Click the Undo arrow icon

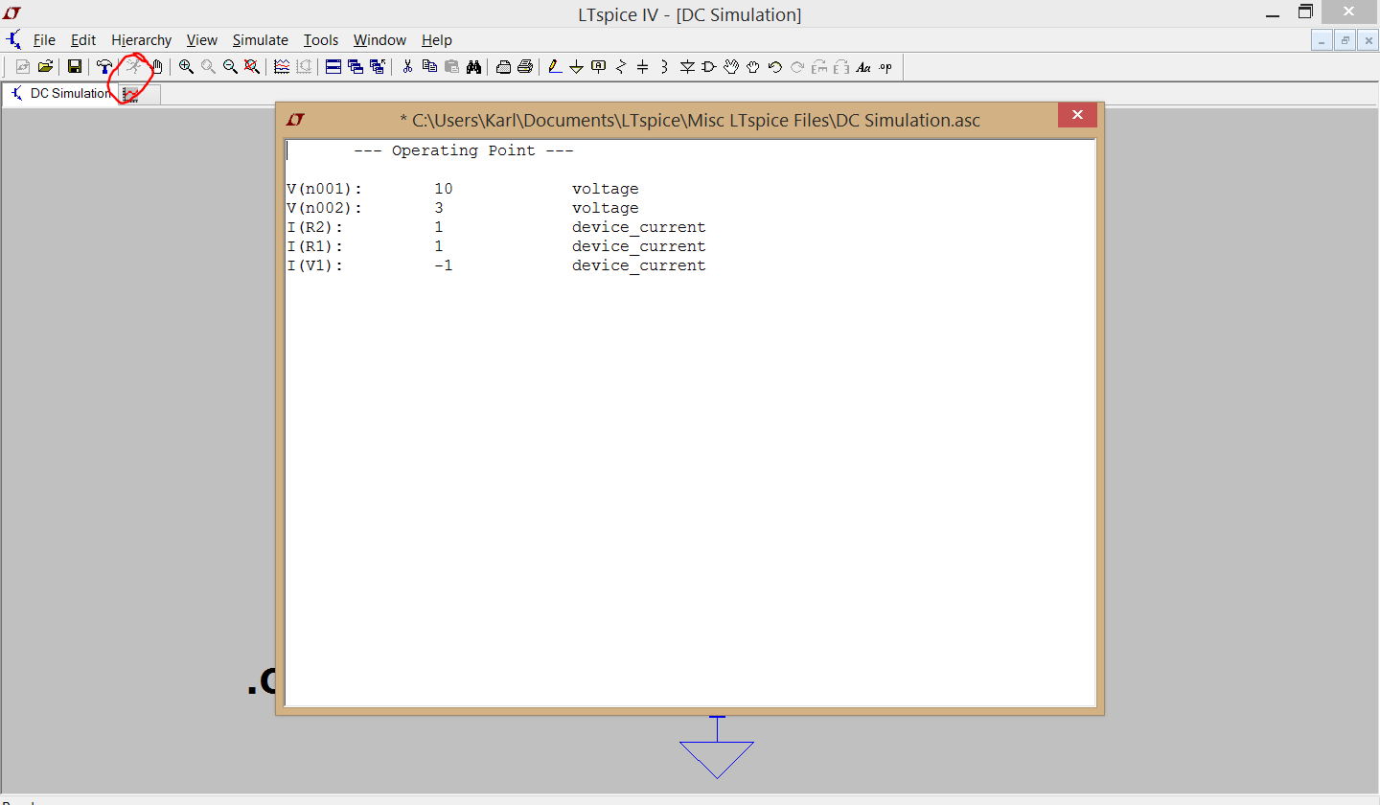(775, 66)
